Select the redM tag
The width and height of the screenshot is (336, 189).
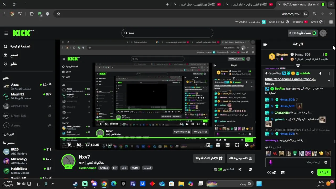tap(135, 168)
